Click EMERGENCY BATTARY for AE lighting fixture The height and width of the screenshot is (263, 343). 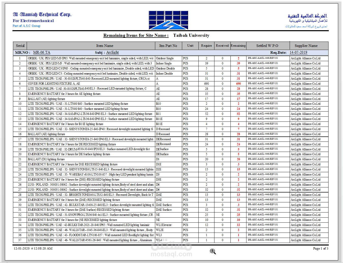[x=64, y=94]
